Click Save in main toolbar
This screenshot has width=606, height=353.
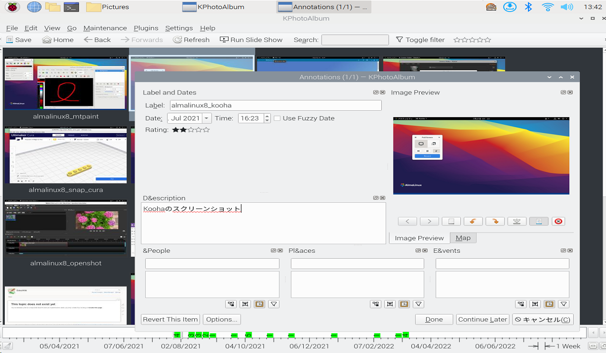(x=19, y=40)
